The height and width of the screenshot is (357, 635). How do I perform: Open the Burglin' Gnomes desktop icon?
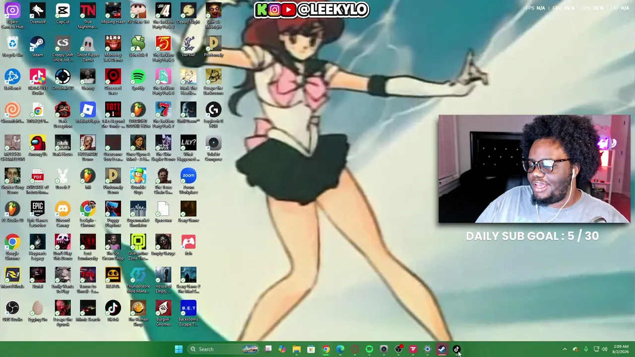point(163,313)
